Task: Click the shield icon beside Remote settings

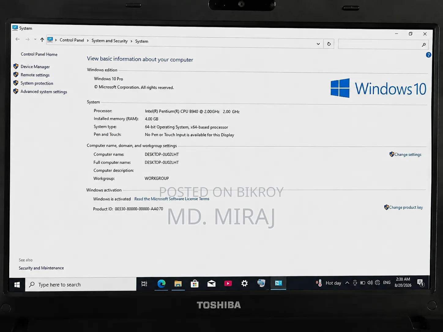Action: tap(16, 75)
